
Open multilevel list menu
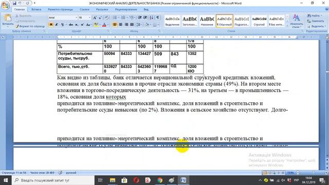tap(132, 17)
